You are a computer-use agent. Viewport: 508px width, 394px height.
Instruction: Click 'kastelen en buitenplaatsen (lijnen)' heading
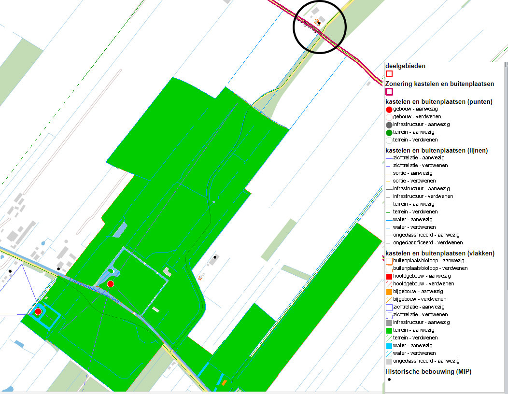coord(437,150)
